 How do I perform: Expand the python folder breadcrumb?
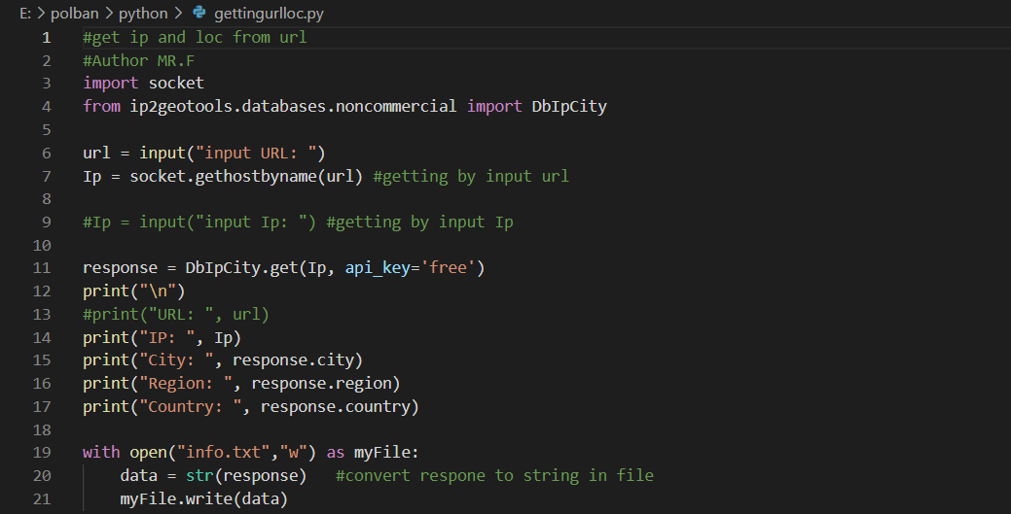coord(144,13)
